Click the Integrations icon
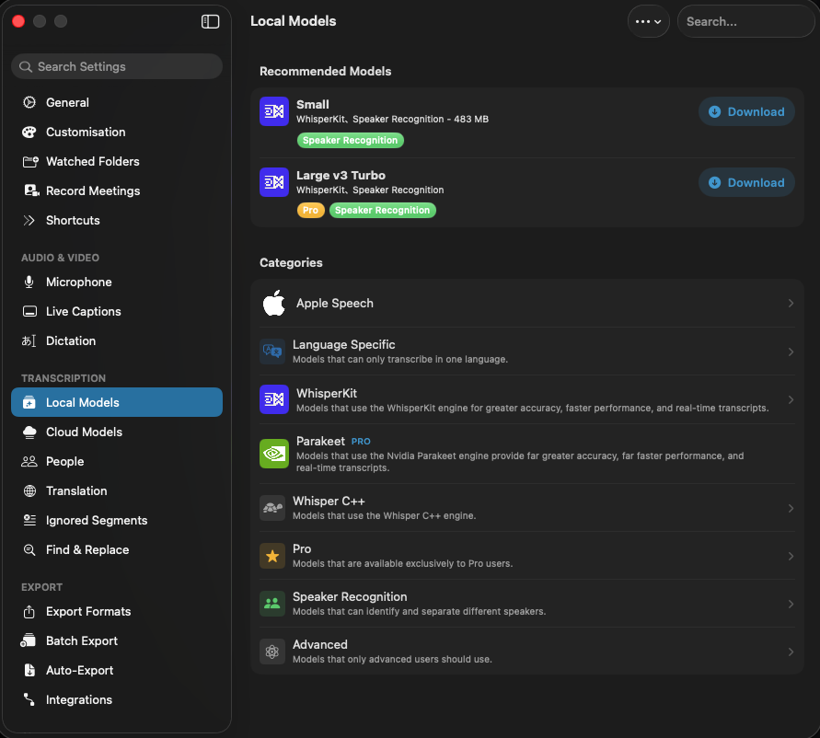This screenshot has height=738, width=820. click(x=29, y=699)
